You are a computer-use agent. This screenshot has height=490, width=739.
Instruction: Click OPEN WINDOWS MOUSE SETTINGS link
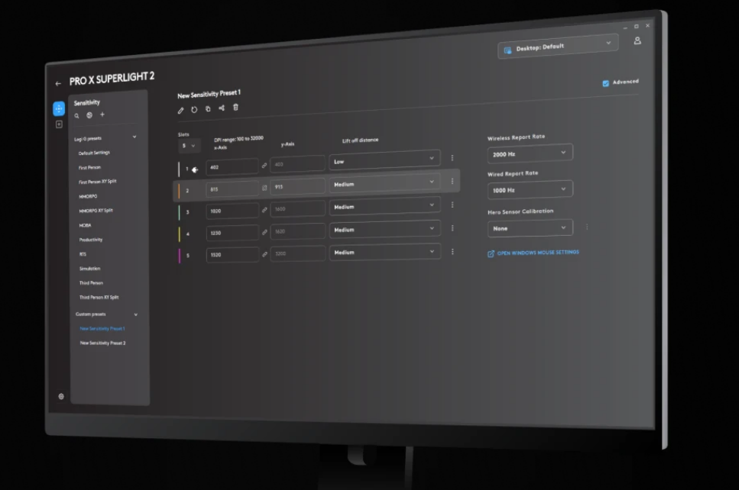click(533, 253)
